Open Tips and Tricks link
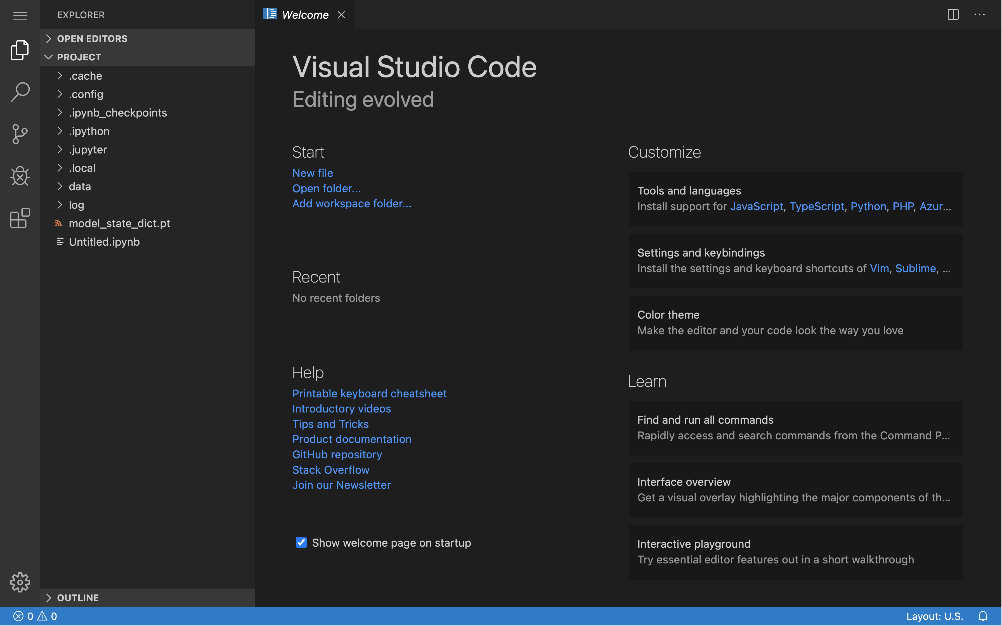Viewport: 1002px width, 626px height. tap(330, 424)
